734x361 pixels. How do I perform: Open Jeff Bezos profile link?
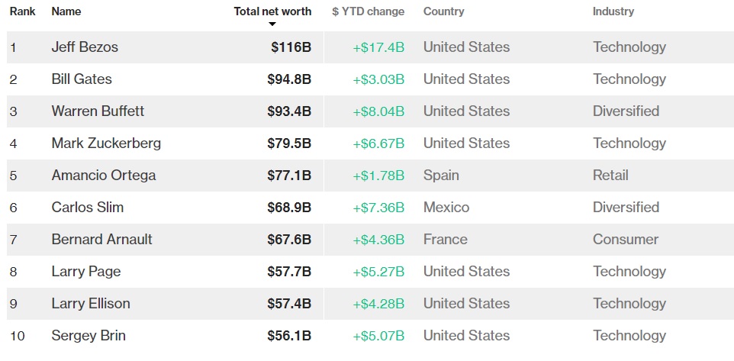(85, 47)
